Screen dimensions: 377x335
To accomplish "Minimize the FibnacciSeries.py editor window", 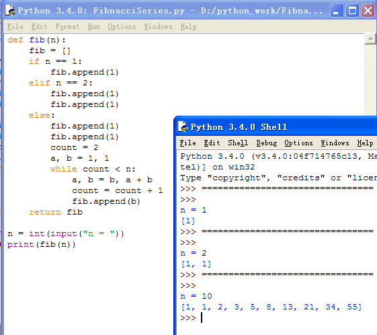I will point(337,11).
